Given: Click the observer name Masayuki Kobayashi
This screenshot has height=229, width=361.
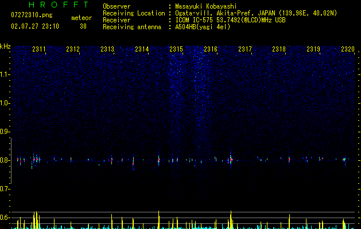Looking at the screenshot, I should click(206, 6).
